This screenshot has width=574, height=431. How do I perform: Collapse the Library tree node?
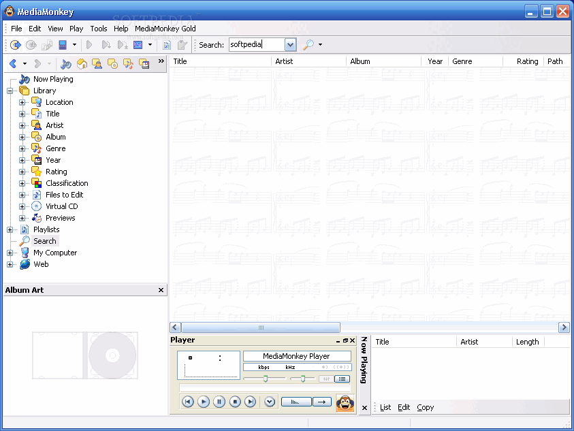pos(10,91)
